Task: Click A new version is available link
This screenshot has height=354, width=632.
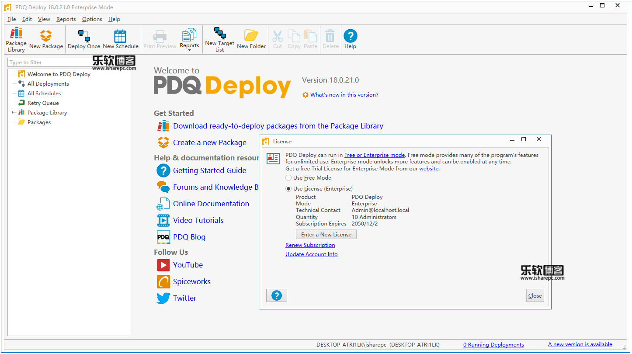Action: click(x=580, y=344)
